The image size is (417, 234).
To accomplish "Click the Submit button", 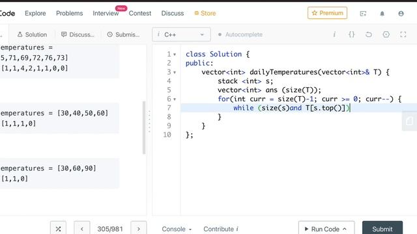I will tap(382, 228).
